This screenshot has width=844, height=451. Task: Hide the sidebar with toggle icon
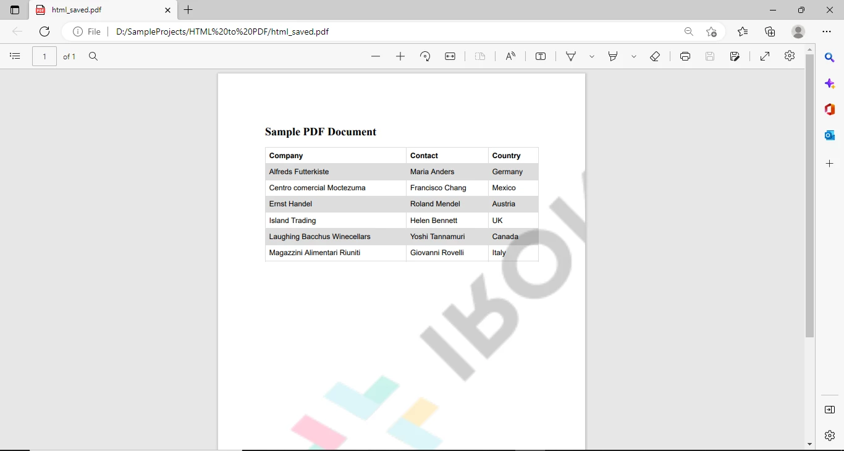(830, 410)
